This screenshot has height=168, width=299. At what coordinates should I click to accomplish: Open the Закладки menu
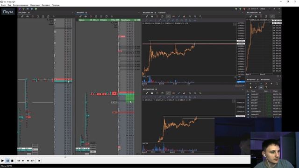pos(46,5)
